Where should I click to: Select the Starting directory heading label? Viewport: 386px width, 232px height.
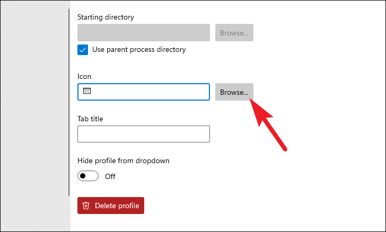106,17
